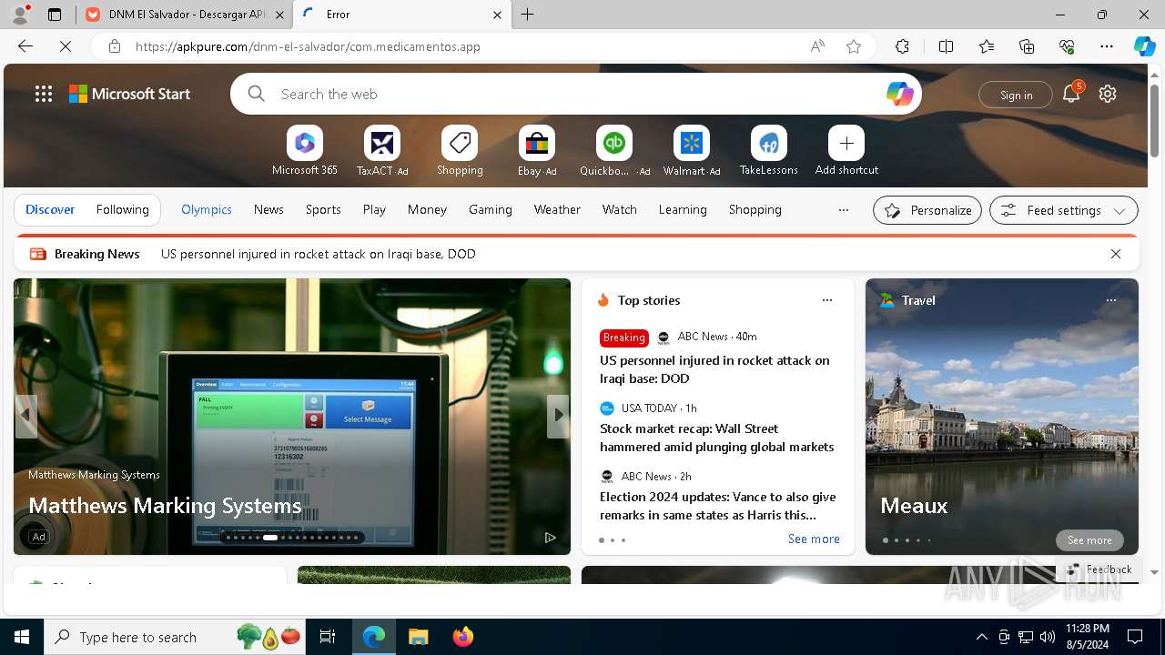Select the Following feed tab

point(123,209)
